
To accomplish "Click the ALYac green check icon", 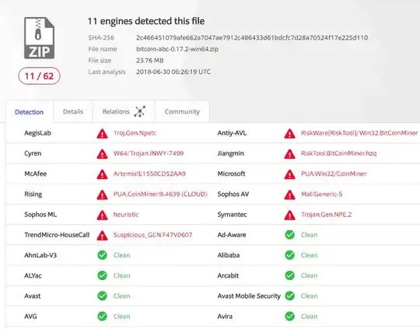I will click(x=102, y=275).
